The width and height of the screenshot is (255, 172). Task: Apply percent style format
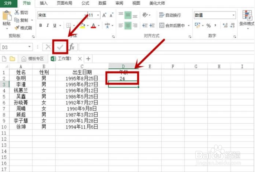coord(209,26)
